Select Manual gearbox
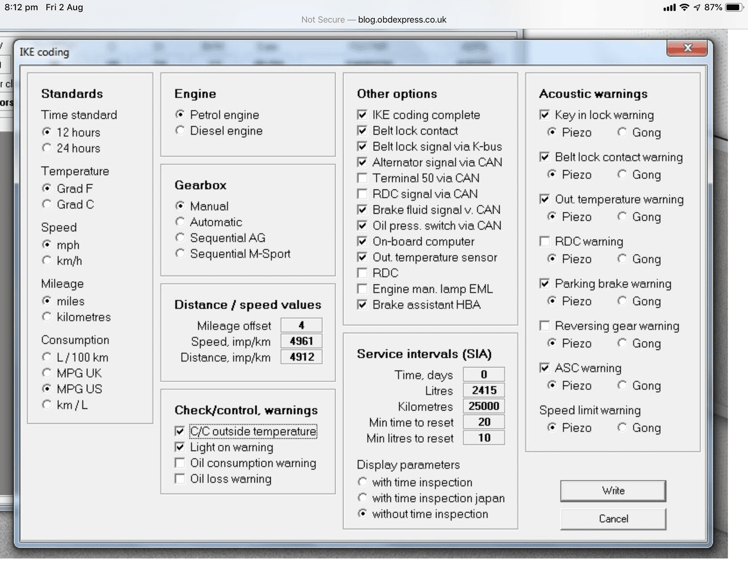The image size is (748, 561). point(180,206)
